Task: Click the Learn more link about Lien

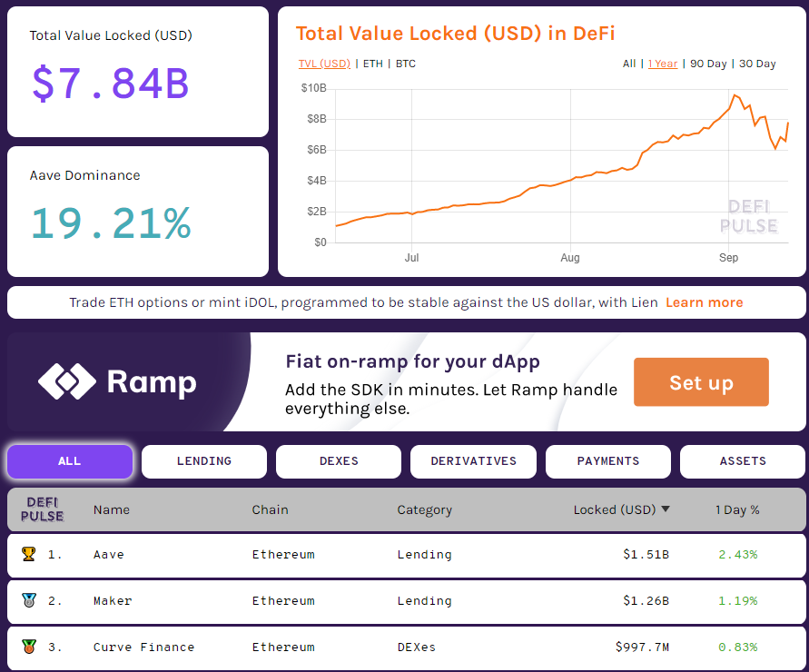Action: (704, 302)
